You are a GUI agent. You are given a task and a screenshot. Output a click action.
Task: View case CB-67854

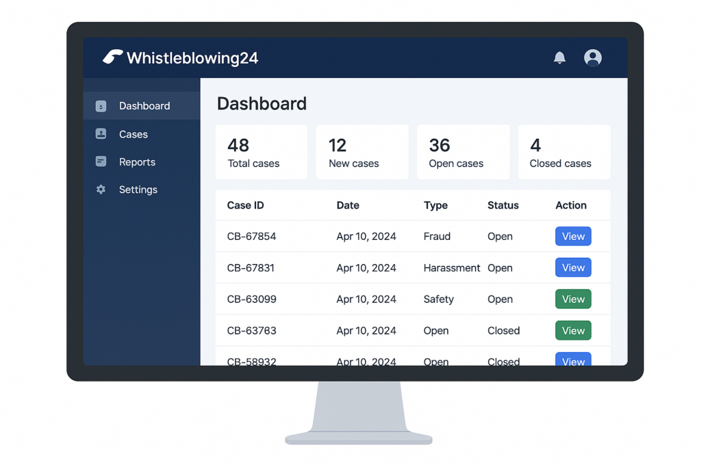pyautogui.click(x=572, y=236)
